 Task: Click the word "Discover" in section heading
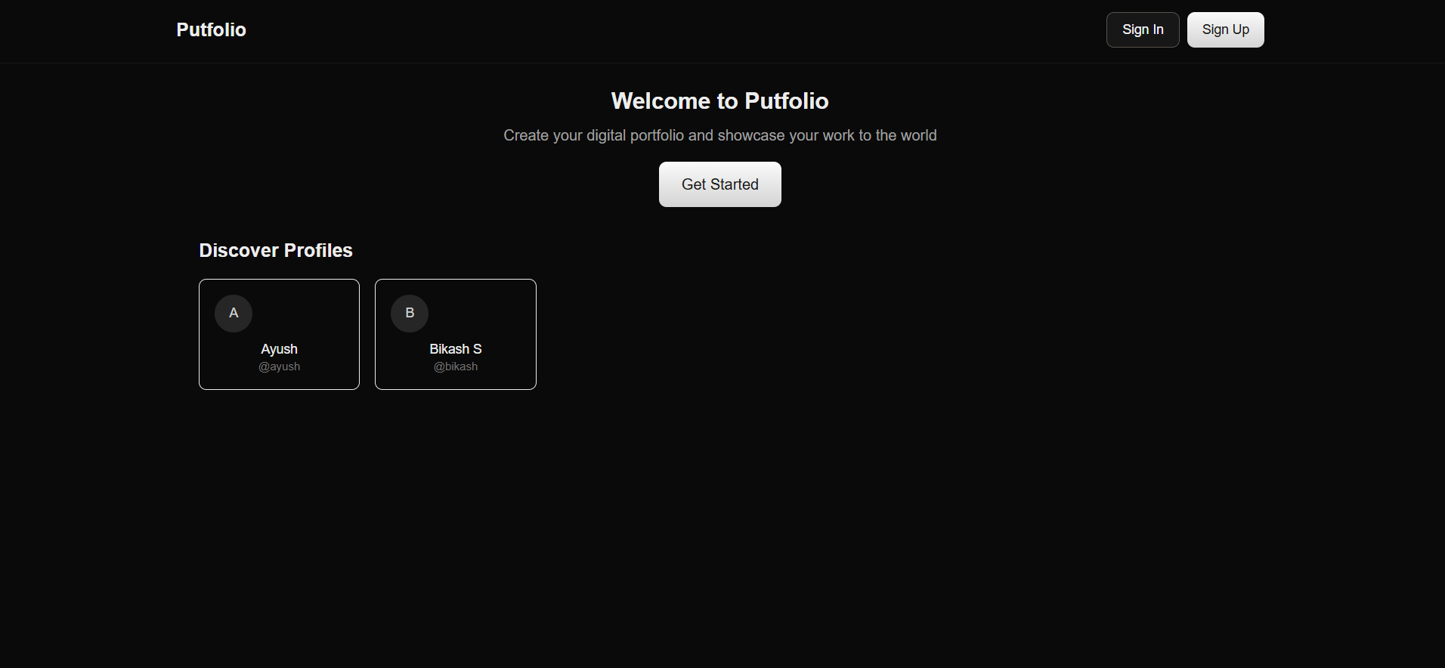pos(239,250)
